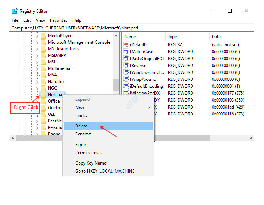Viewport: 264px width, 205px height.
Task: Open the File menu
Action: (x=15, y=20)
